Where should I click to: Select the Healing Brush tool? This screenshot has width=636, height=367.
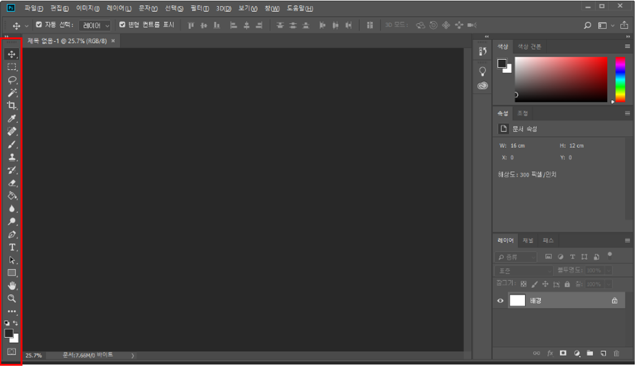click(x=12, y=131)
